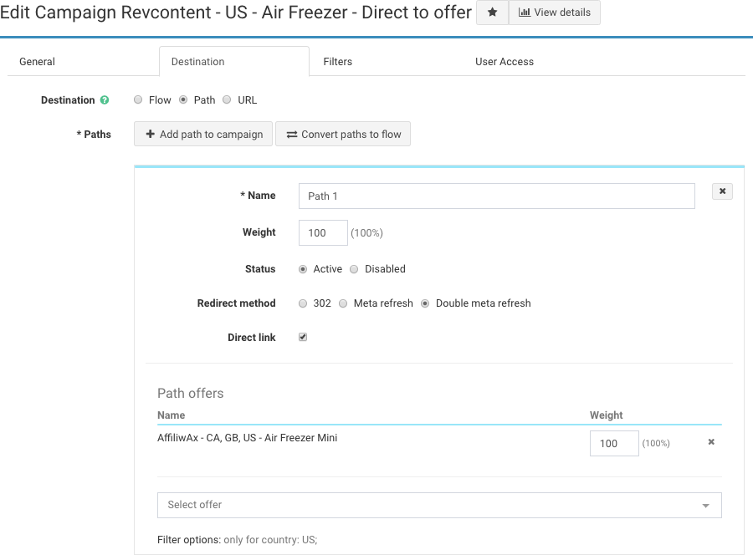Click the Name column header in Path offers
Viewport: 753px width, 555px height.
click(x=171, y=415)
